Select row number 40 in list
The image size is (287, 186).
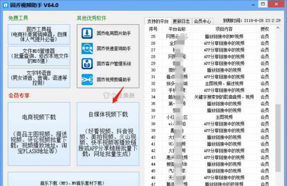point(153,137)
